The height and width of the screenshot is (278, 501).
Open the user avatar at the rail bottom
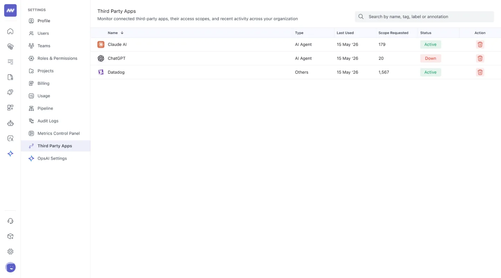pos(11,267)
